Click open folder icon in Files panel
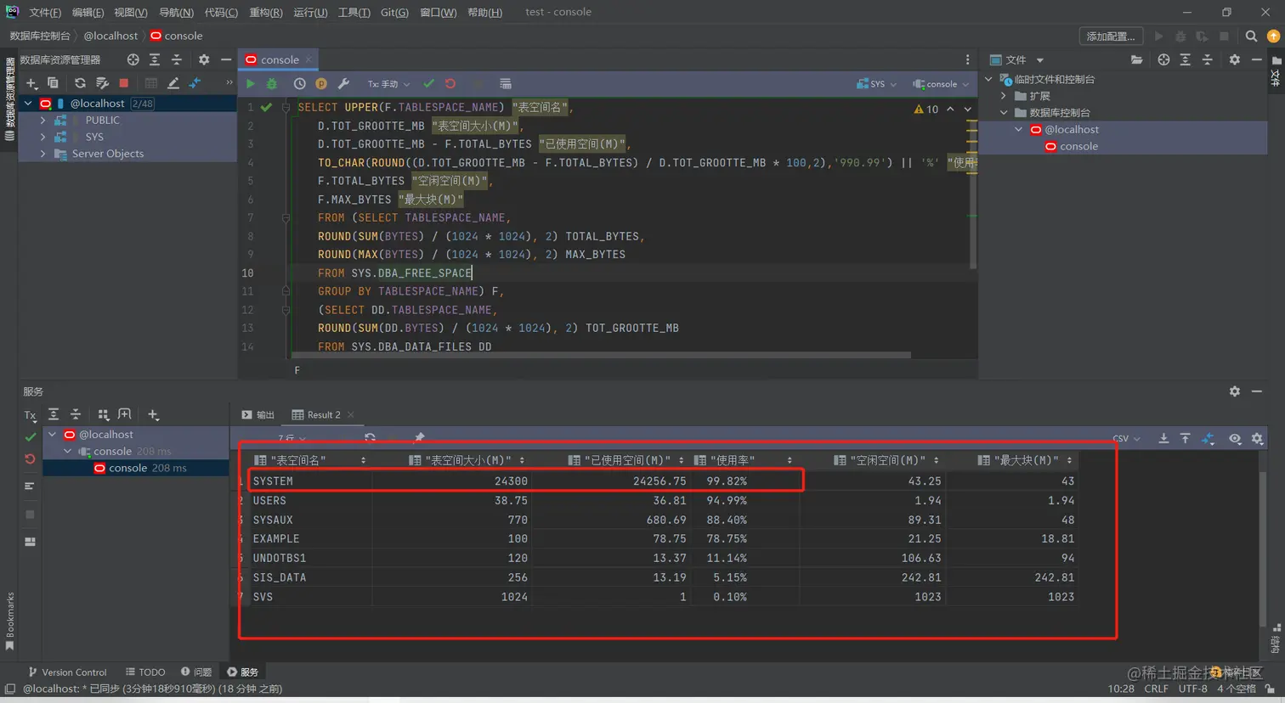 pos(1136,59)
